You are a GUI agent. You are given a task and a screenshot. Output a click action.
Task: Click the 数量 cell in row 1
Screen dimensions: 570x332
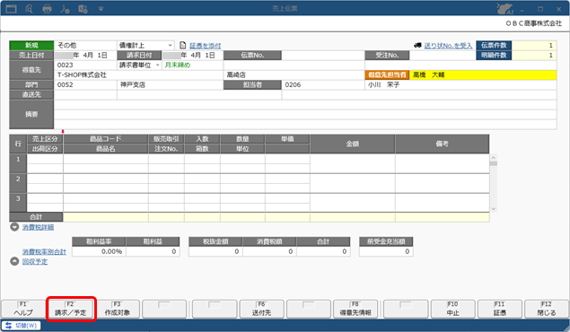242,159
